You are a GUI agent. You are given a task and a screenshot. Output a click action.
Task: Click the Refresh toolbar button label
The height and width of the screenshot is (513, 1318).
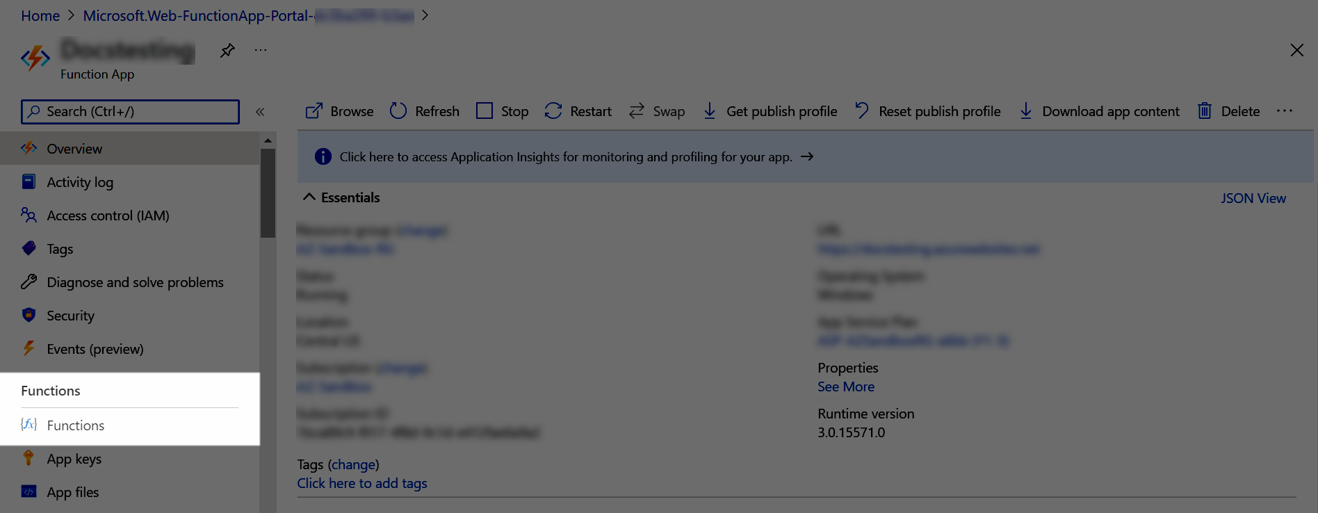[437, 111]
